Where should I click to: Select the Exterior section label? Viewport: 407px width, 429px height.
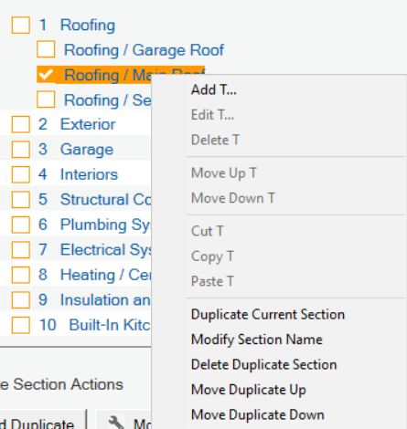pos(88,124)
